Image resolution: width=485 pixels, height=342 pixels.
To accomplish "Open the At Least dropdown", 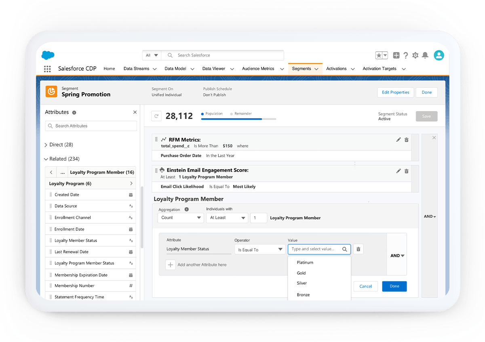I will tap(226, 218).
